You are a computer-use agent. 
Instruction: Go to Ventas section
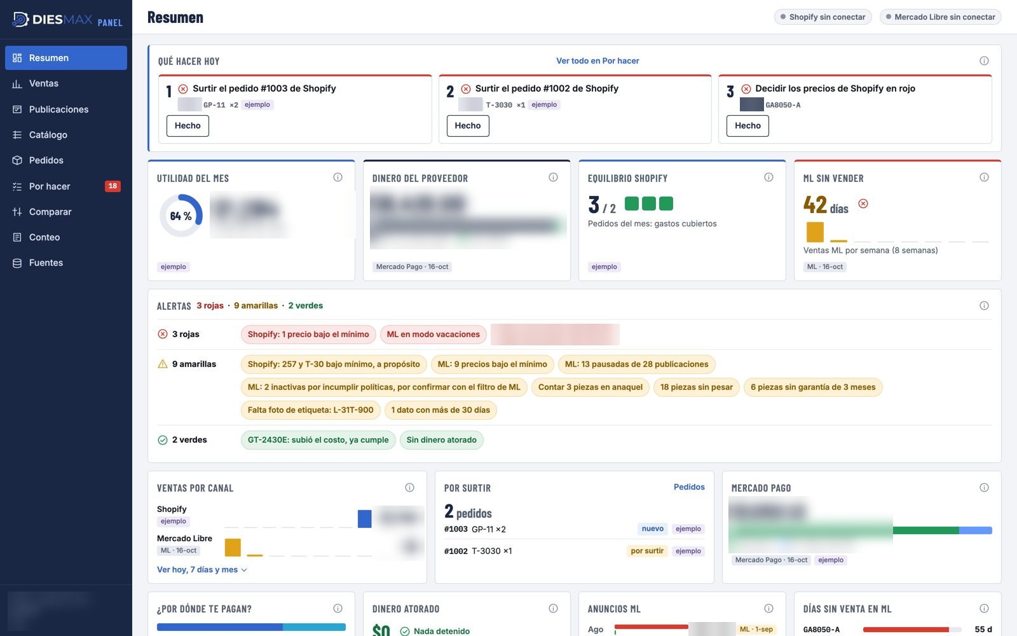(x=66, y=83)
